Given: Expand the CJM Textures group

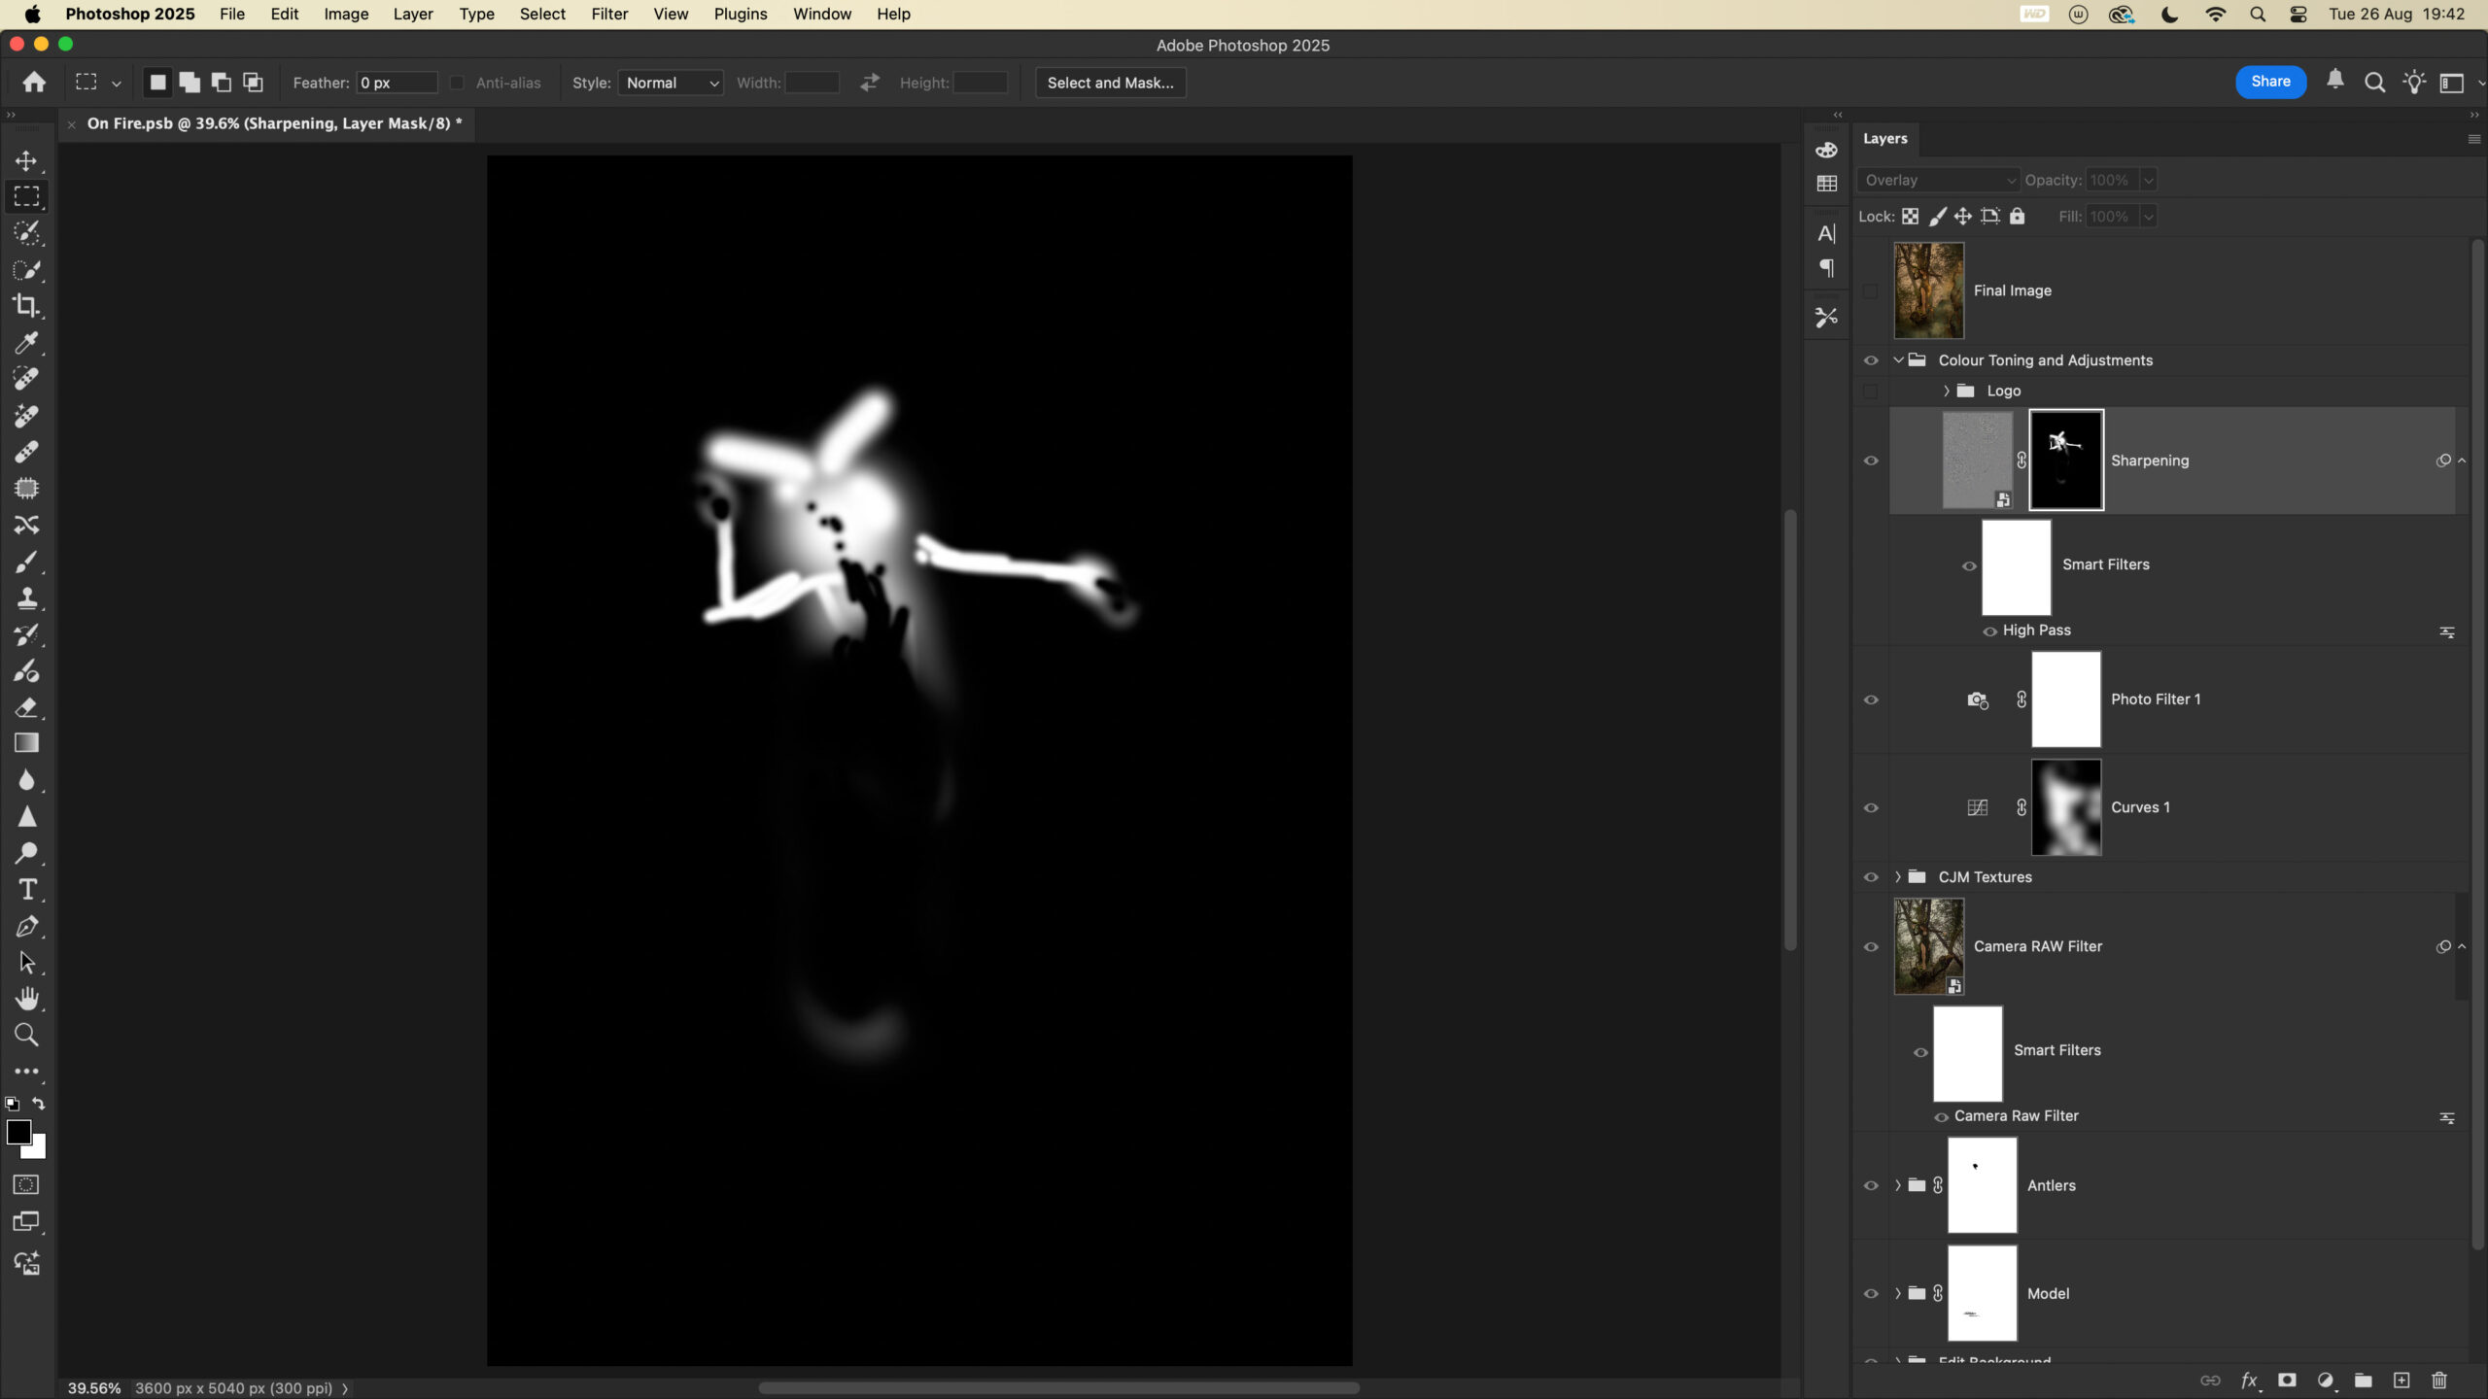Looking at the screenshot, I should click(1897, 877).
